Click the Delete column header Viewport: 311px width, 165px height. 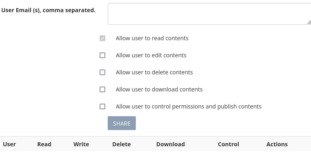click(x=122, y=144)
